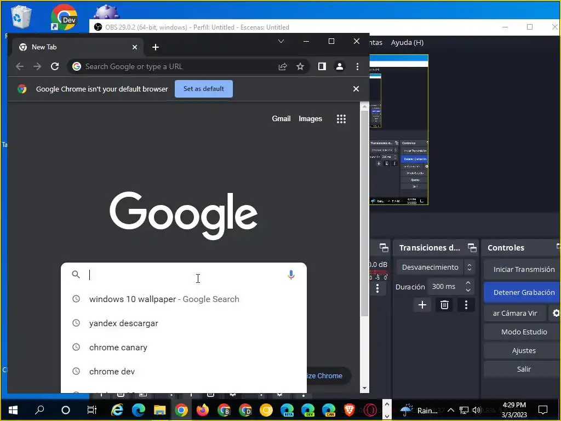The image size is (561, 421).
Task: Choose suggestion yandex descargar
Action: [x=184, y=323]
